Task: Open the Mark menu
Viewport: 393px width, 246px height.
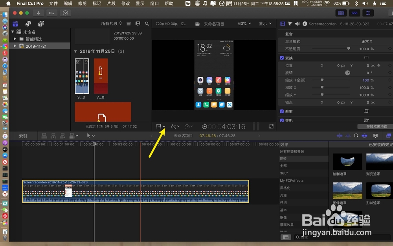Action: (x=97, y=3)
